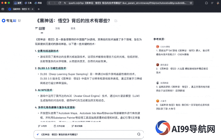Open the tab overview grid icon

(3, 9)
